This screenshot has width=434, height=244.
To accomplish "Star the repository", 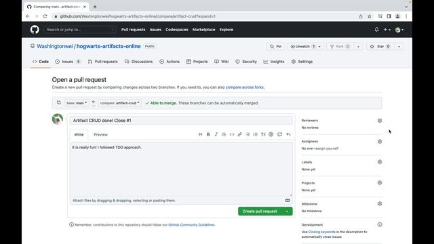I will point(380,47).
